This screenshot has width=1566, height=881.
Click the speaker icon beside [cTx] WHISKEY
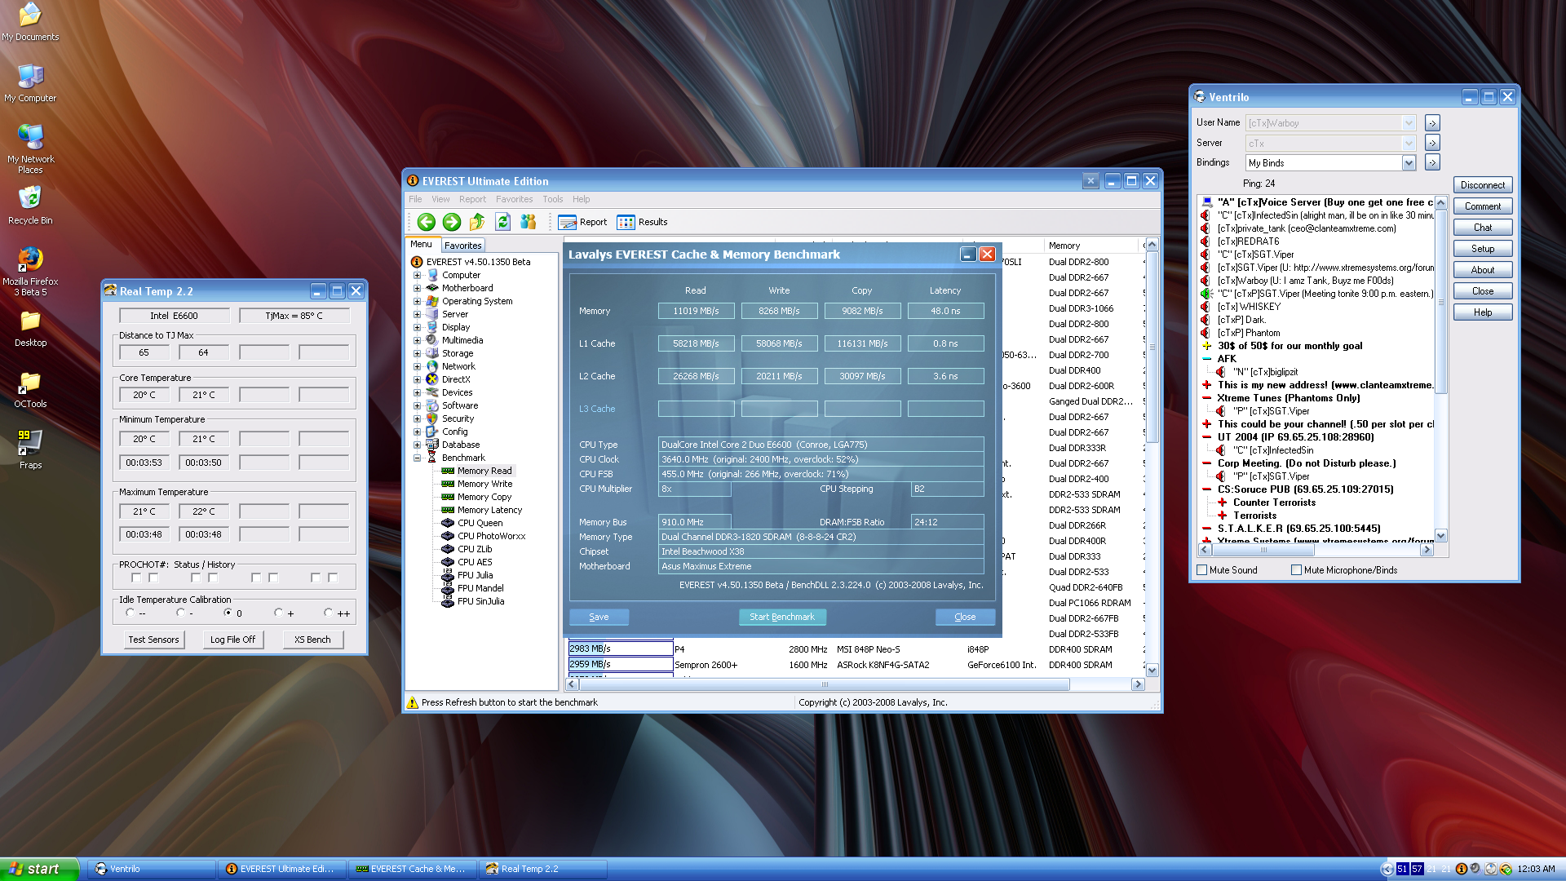click(x=1205, y=307)
